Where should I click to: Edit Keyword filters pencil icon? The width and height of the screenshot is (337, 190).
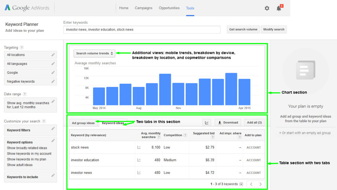click(53, 128)
